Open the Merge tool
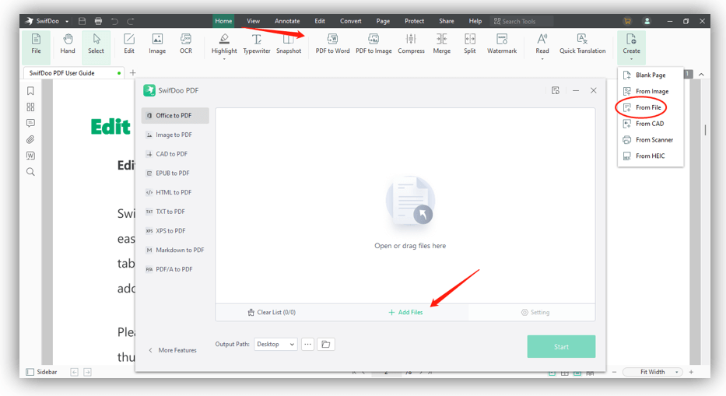726x396 pixels. pyautogui.click(x=442, y=44)
